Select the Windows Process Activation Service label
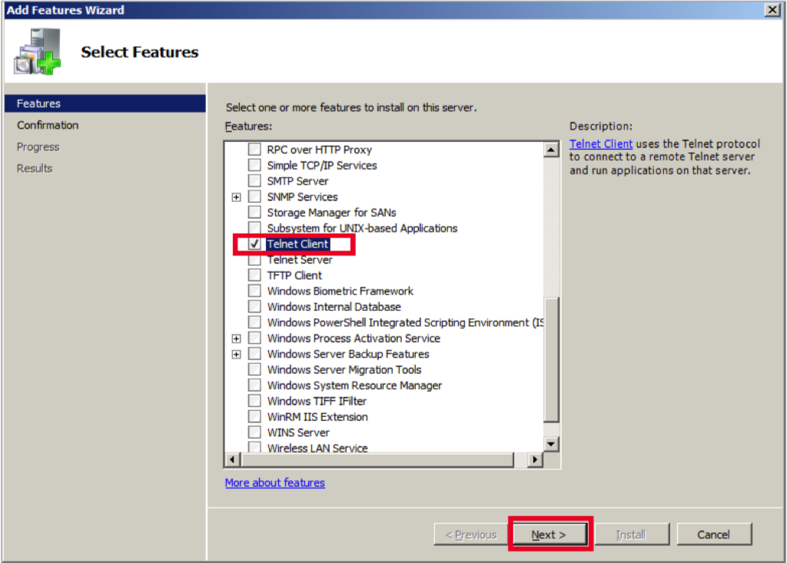The height and width of the screenshot is (563, 787). coord(354,338)
